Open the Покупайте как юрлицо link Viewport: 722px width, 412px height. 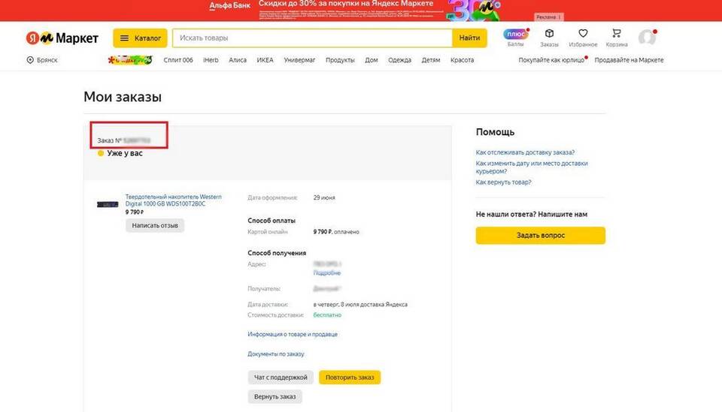coord(551,60)
